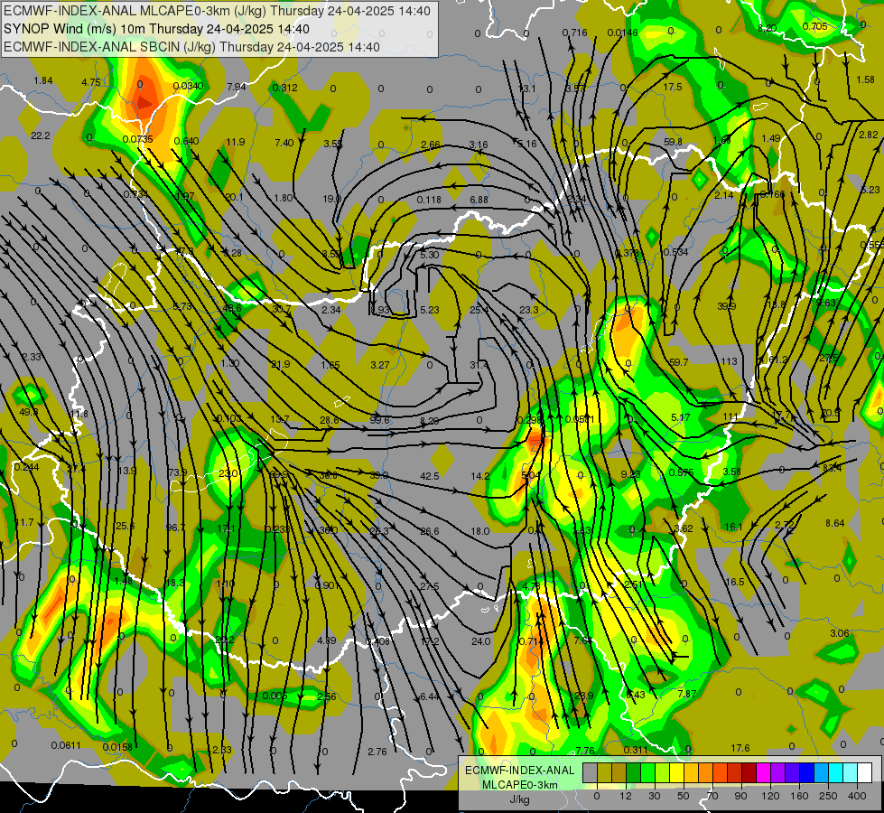Click the map value 49.3
Viewport: 884px width, 813px height.
[29, 412]
